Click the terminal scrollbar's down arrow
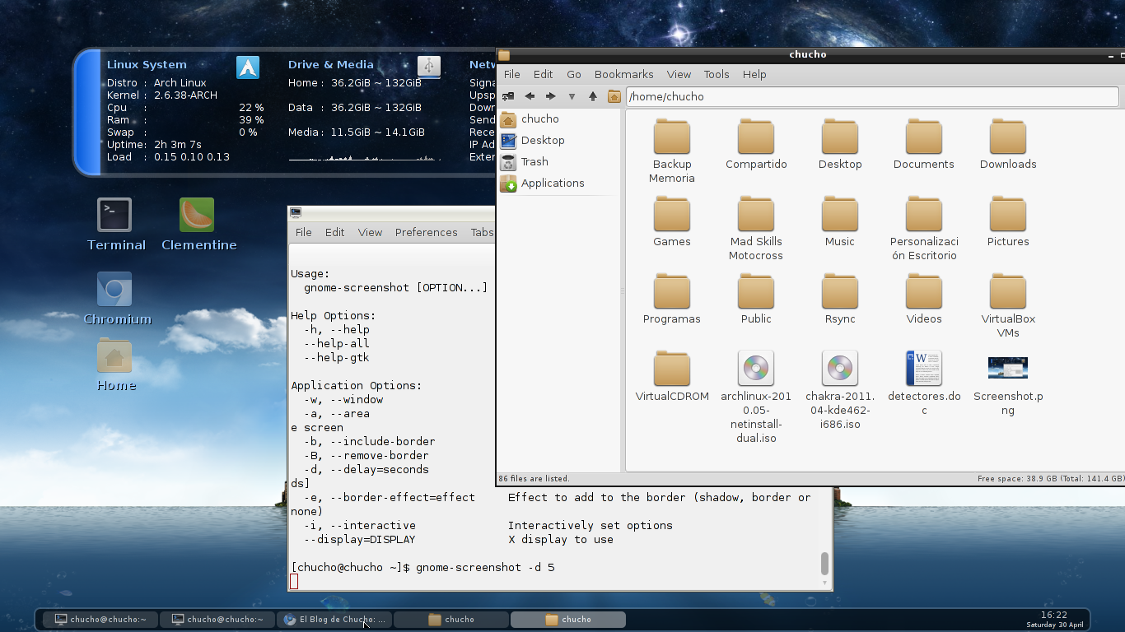 tap(824, 583)
